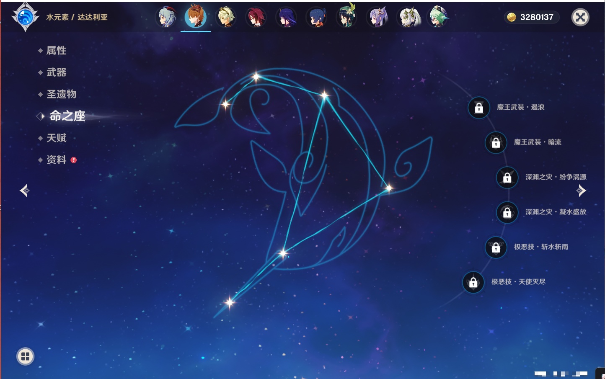605x379 pixels.
Task: Select Sucrose's portrait with mint-green hair
Action: point(437,18)
